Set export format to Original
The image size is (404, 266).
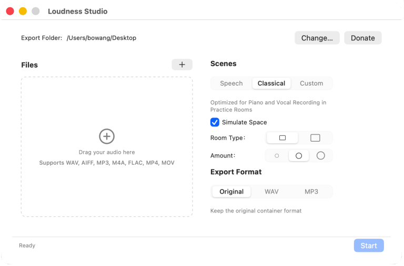click(231, 191)
